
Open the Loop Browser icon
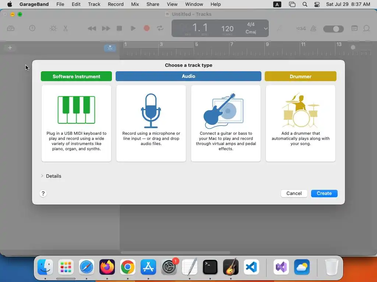[366, 28]
